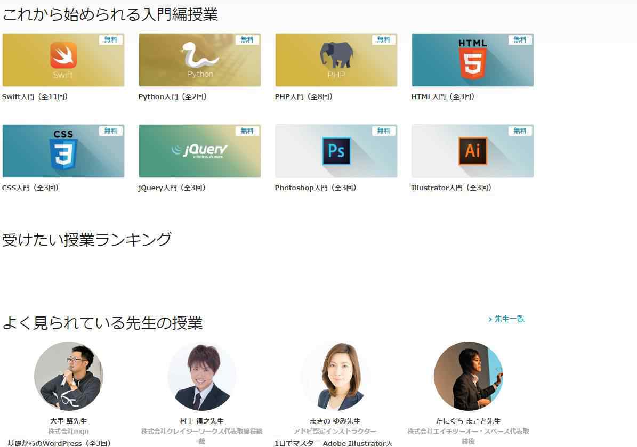Tap the 無料 badge on the HTML card

coord(520,39)
